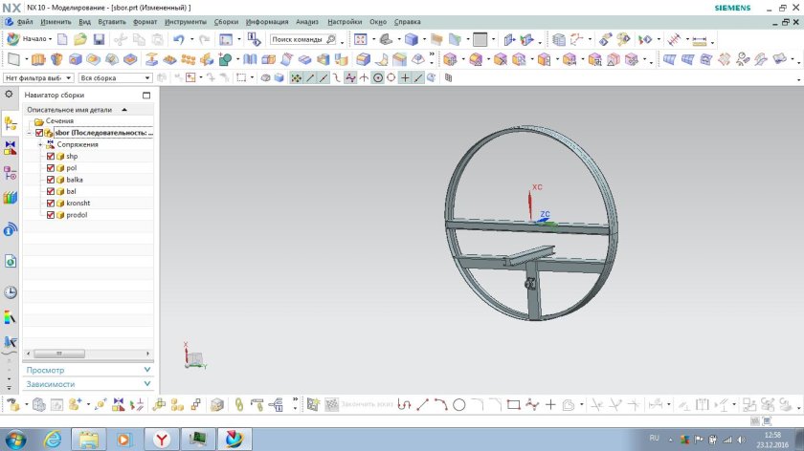Click the Поиск команды search field
The image size is (804, 451).
(x=299, y=39)
